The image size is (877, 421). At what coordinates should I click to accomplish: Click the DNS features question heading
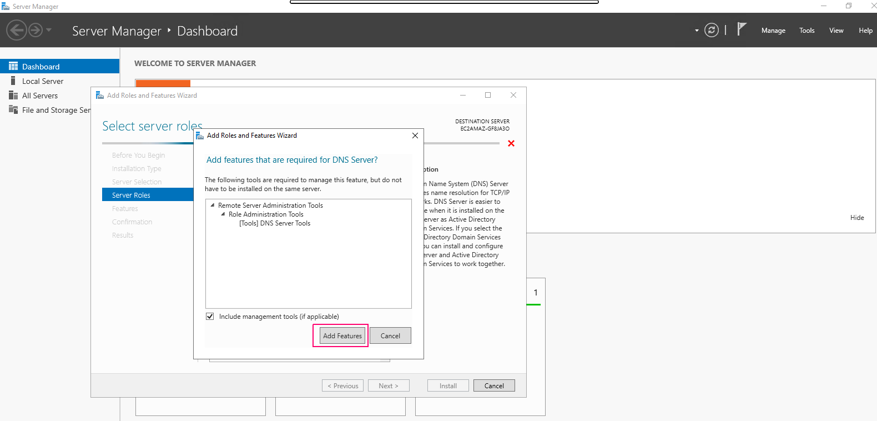[x=292, y=160]
